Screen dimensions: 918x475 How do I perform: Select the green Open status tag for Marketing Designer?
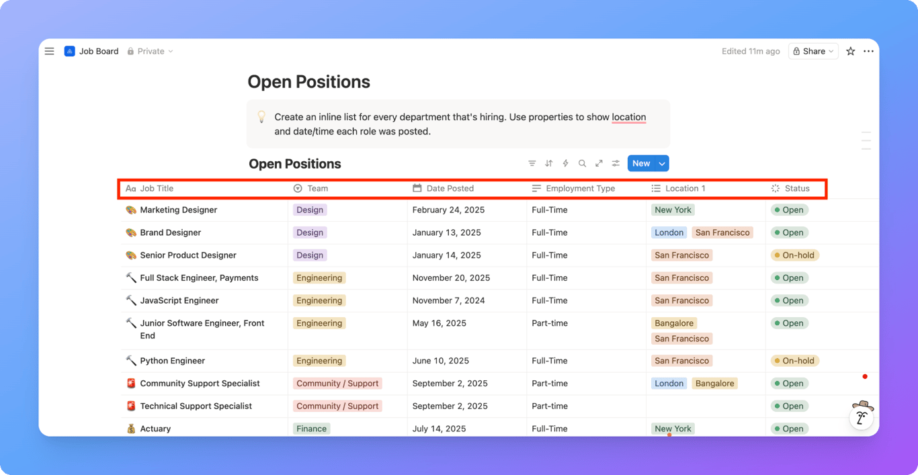click(x=789, y=210)
